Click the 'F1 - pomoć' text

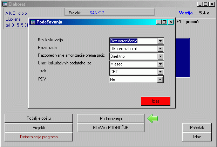click(x=188, y=22)
